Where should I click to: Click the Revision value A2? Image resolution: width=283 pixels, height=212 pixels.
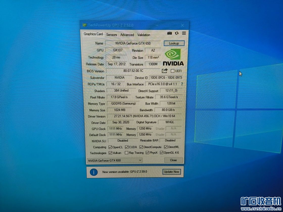[x=153, y=50]
